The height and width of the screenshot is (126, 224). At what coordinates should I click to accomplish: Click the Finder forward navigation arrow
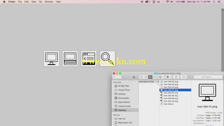point(119,77)
